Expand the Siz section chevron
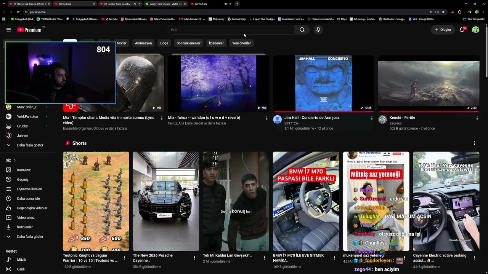Screen dimensions: 488x274 14,161
